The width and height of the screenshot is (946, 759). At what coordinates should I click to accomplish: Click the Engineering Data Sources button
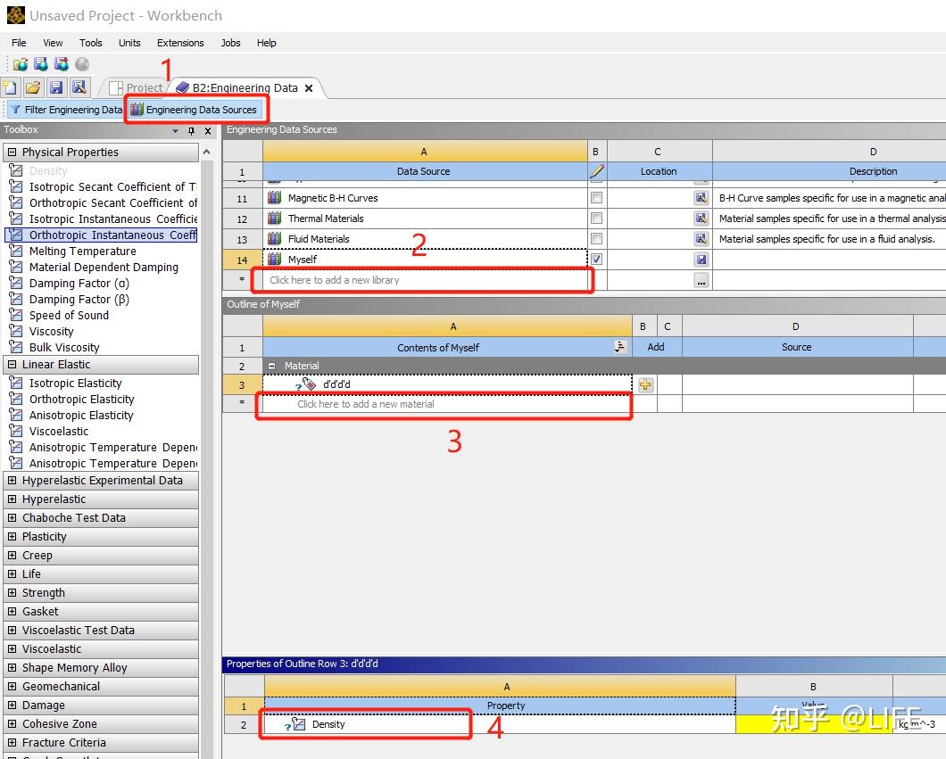click(194, 110)
